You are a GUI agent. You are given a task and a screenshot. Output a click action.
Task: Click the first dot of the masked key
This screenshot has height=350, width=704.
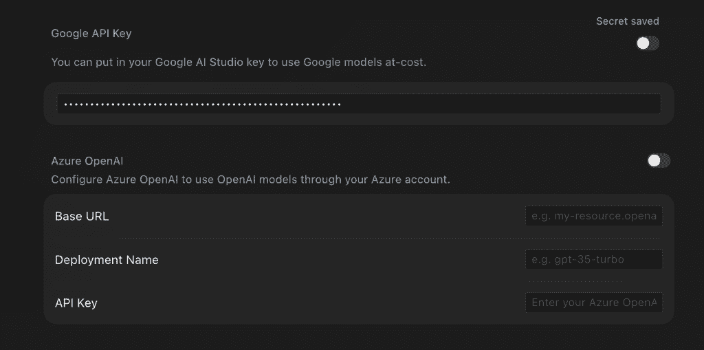coord(65,105)
